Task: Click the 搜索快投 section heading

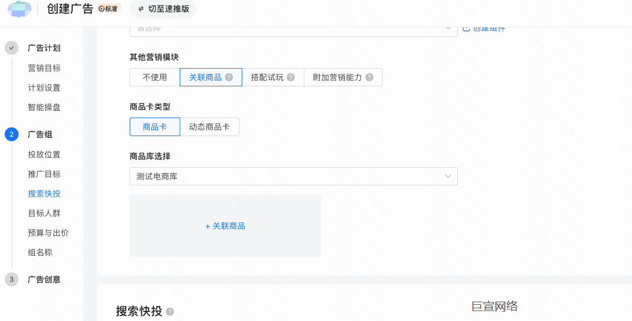Action: point(139,312)
